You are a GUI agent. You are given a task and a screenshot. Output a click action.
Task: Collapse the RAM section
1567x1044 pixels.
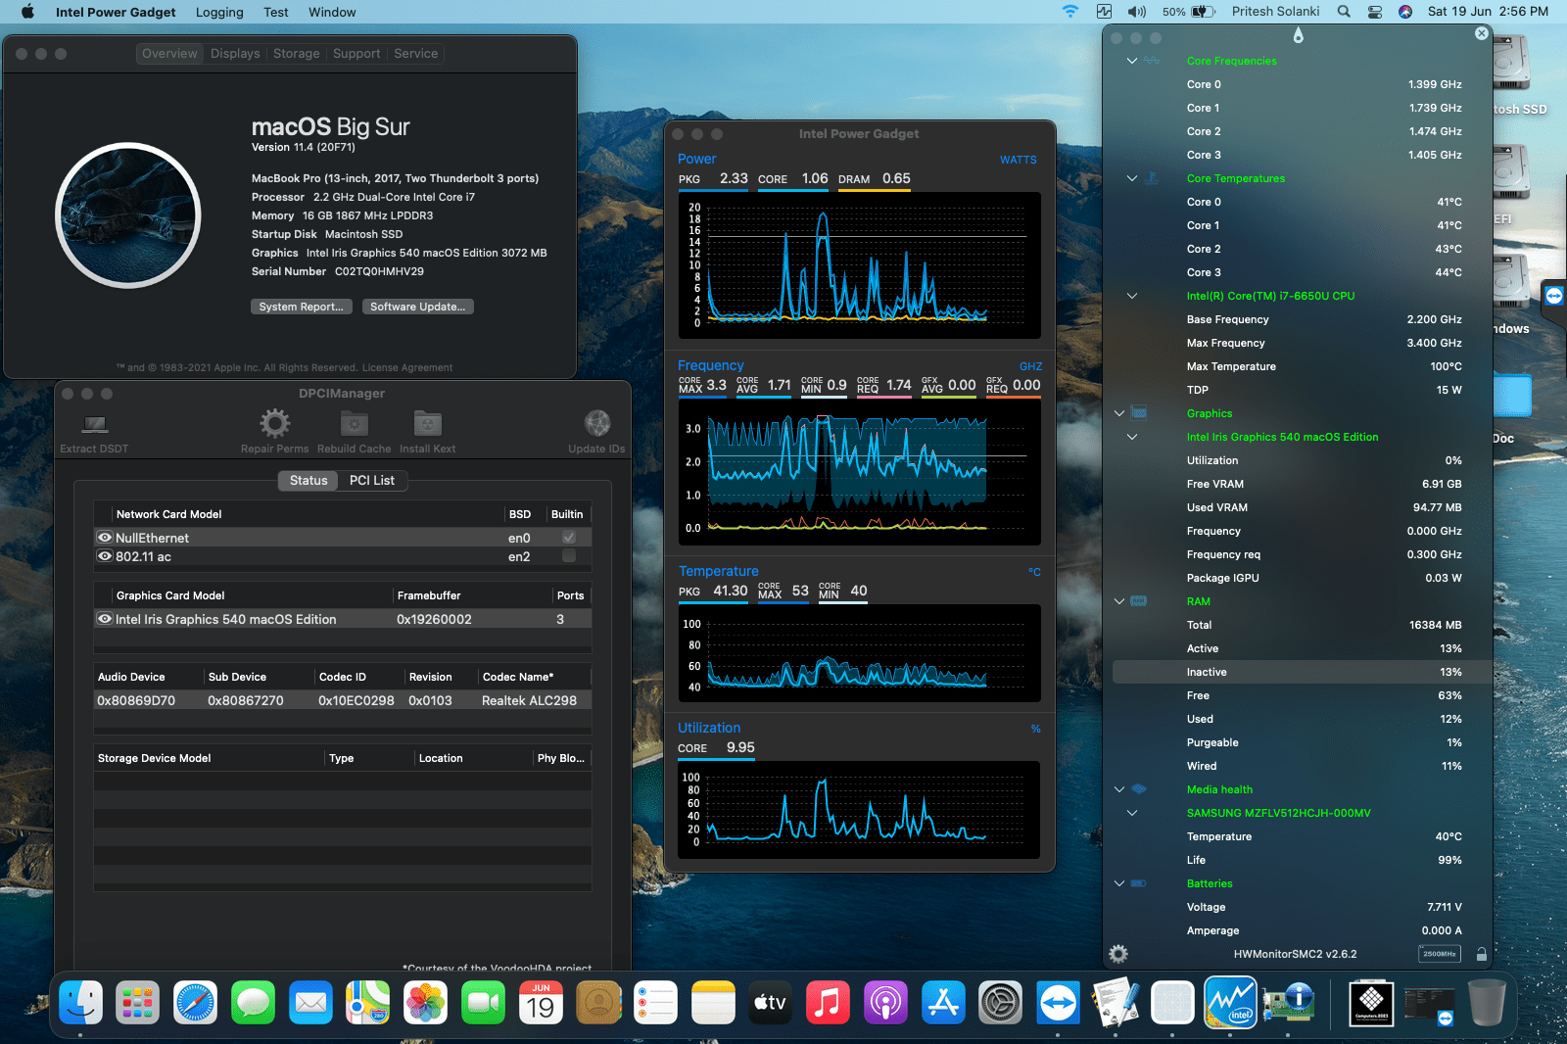click(1119, 601)
